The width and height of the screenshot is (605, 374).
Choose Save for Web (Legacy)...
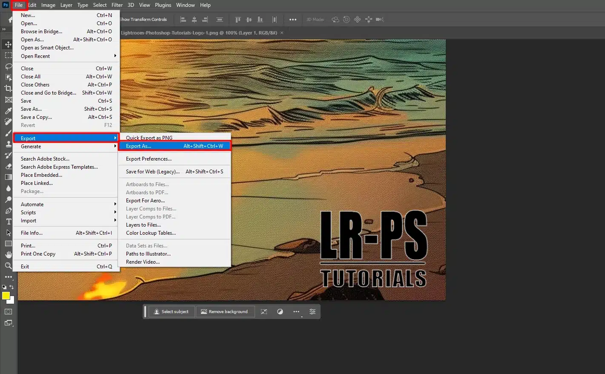point(175,172)
